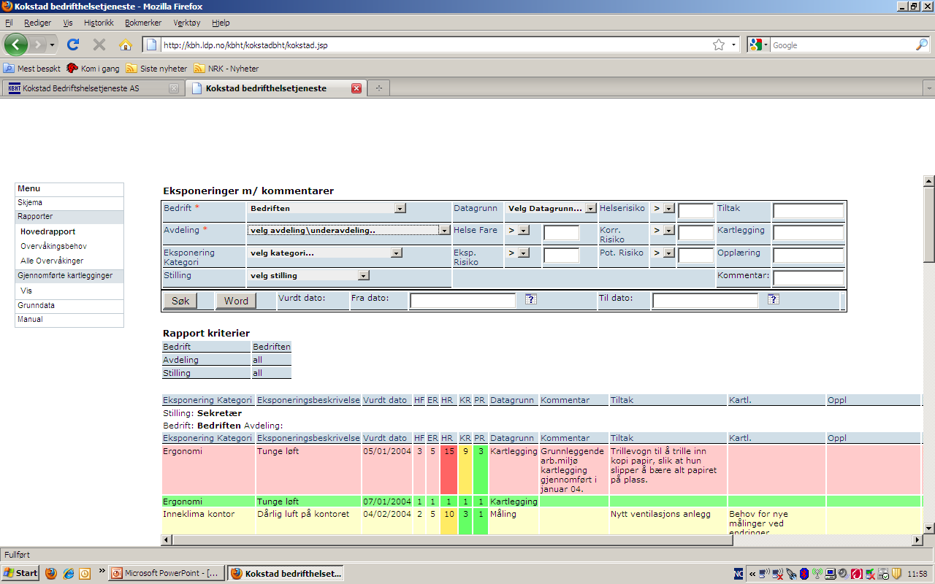
Task: Launch Internet Explorer from quick launch
Action: point(68,573)
